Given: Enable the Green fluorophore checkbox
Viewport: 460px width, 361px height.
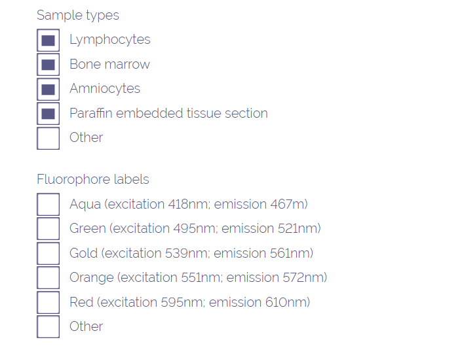Looking at the screenshot, I should point(48,229).
